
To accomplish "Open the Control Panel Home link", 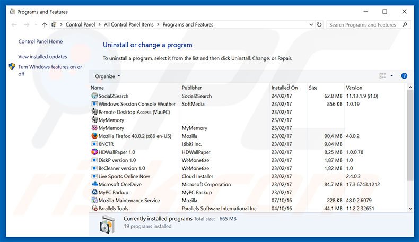I will [x=40, y=41].
